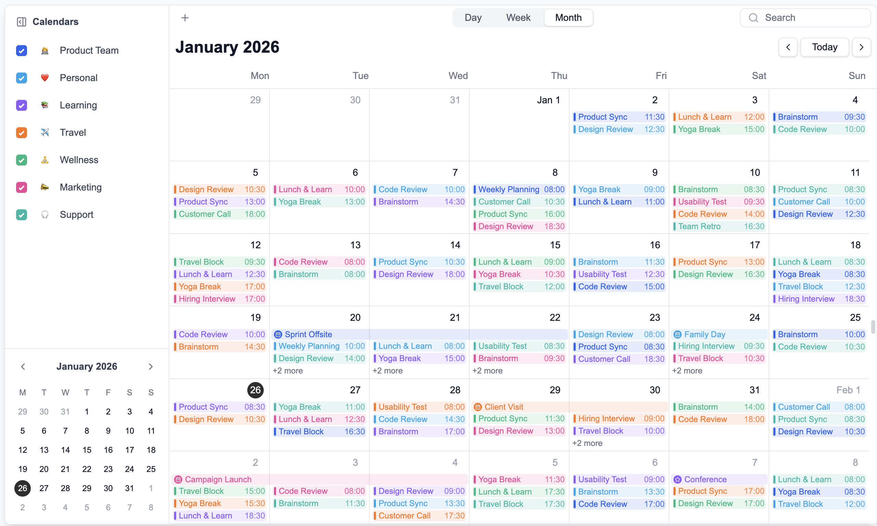The height and width of the screenshot is (526, 877).
Task: Click the airplane icon for Travel calendar
Action: [45, 132]
